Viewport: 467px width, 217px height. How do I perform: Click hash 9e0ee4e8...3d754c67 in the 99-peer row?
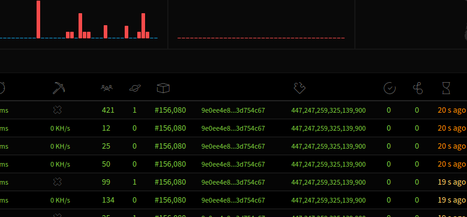click(233, 182)
